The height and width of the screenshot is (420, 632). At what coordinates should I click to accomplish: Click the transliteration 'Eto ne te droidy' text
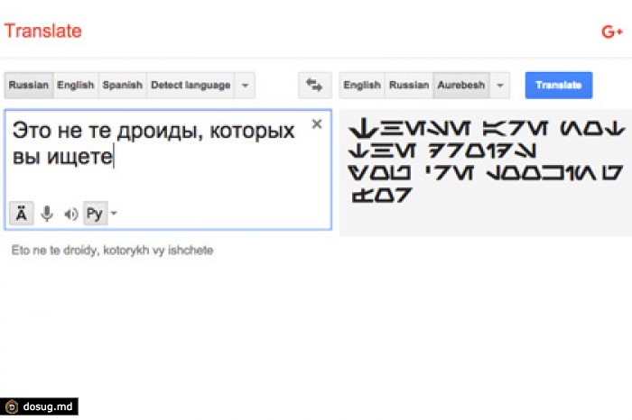112,251
